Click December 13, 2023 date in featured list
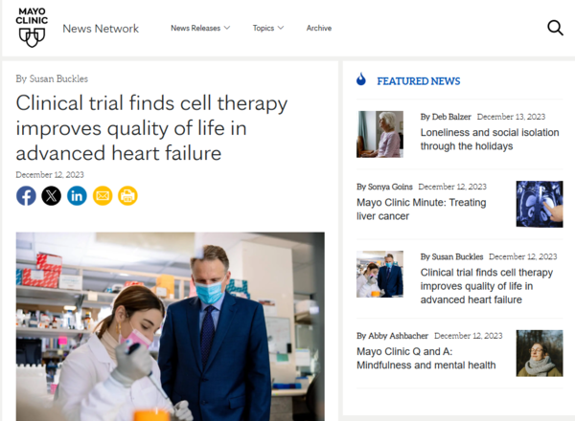Image resolution: width=575 pixels, height=421 pixels. (x=511, y=117)
